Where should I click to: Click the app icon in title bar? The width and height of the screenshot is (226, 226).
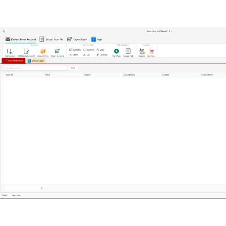(4, 31)
